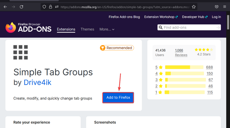Viewport: 230px width, 128px height.
Task: Open the Developer Hub link
Action: click(195, 17)
